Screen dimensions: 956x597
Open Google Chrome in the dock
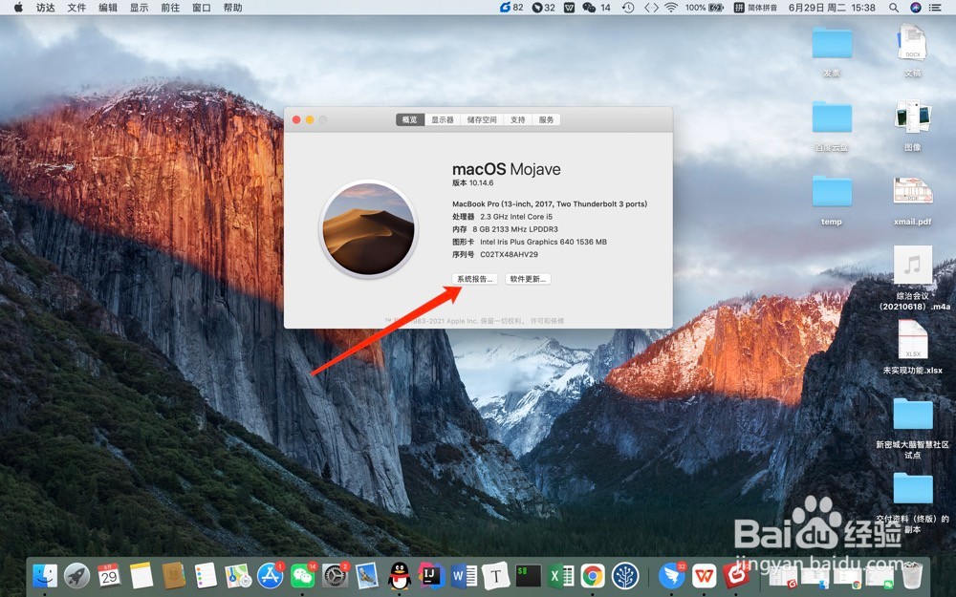[593, 576]
